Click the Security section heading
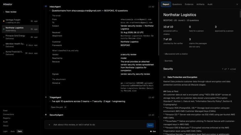 click(x=168, y=69)
